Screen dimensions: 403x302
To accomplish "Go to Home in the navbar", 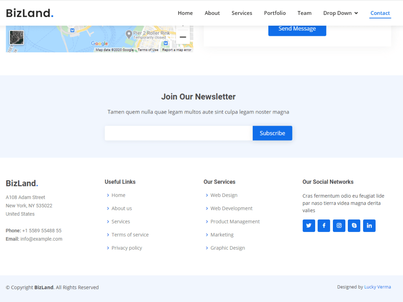I will [x=185, y=13].
